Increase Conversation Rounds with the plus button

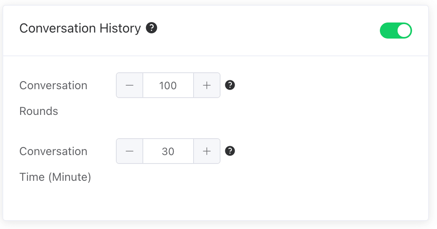(207, 85)
